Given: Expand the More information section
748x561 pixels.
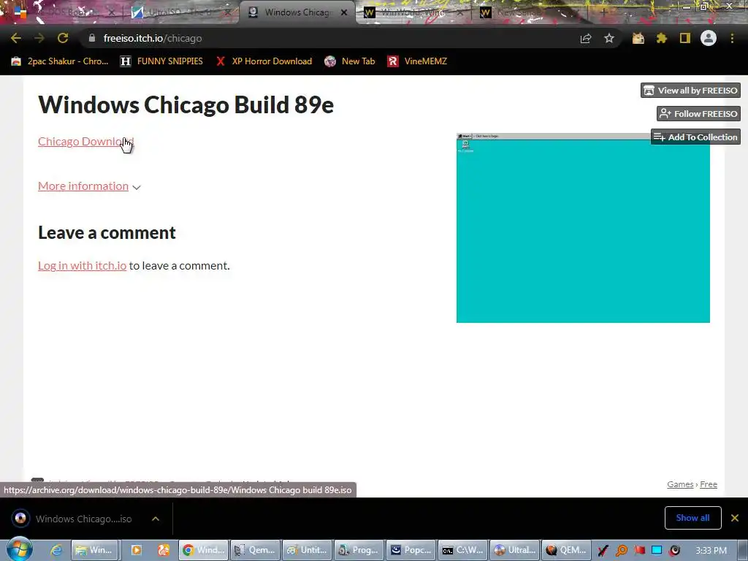Looking at the screenshot, I should tap(89, 186).
